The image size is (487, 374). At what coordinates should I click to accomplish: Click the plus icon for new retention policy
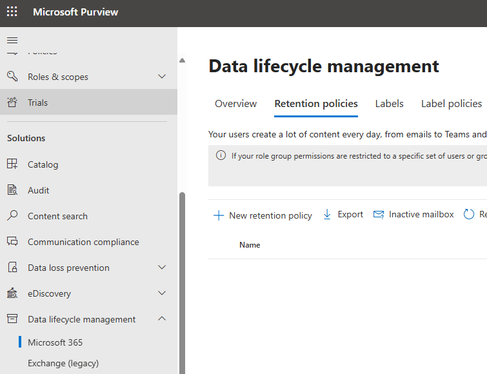point(219,215)
